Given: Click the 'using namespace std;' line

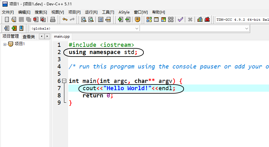Looking at the screenshot, I should coord(103,52).
